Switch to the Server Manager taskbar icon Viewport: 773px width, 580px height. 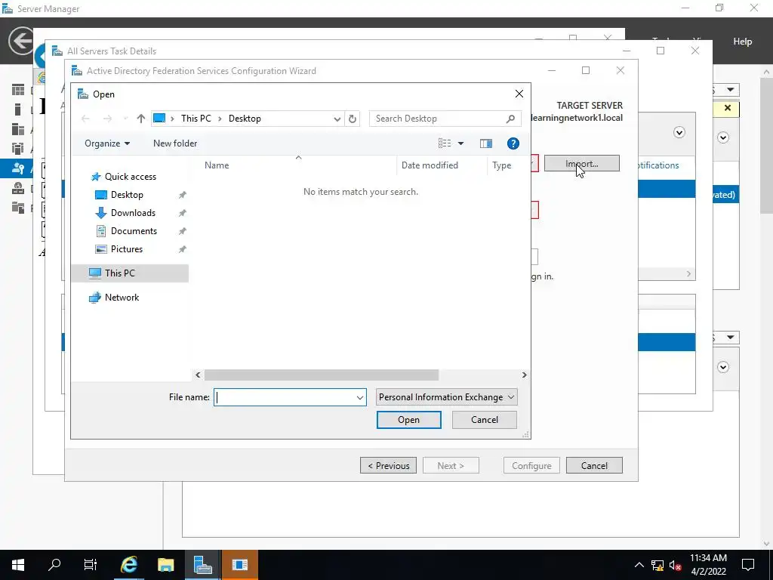click(202, 565)
